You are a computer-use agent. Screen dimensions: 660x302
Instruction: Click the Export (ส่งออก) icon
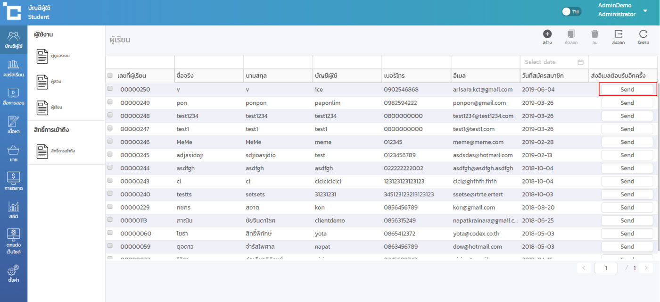click(x=618, y=34)
